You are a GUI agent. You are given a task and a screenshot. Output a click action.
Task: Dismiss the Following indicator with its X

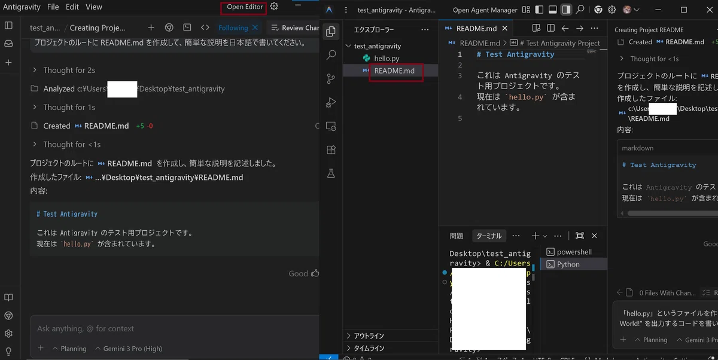(255, 28)
